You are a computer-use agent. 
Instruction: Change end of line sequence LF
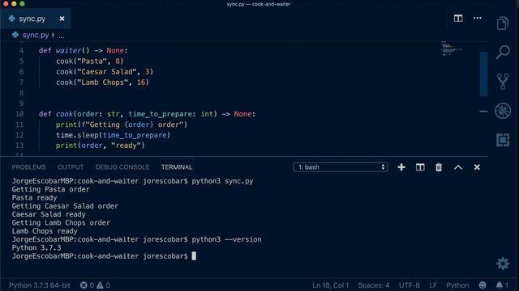[433, 285]
